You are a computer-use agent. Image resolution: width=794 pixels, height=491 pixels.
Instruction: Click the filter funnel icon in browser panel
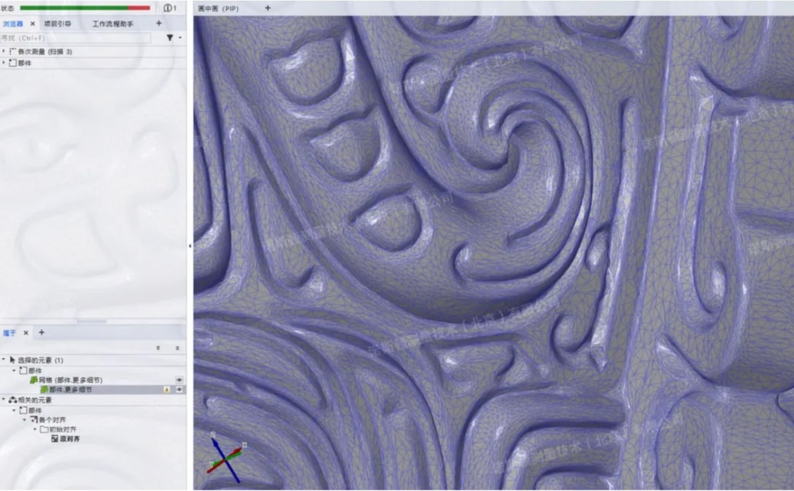[170, 38]
